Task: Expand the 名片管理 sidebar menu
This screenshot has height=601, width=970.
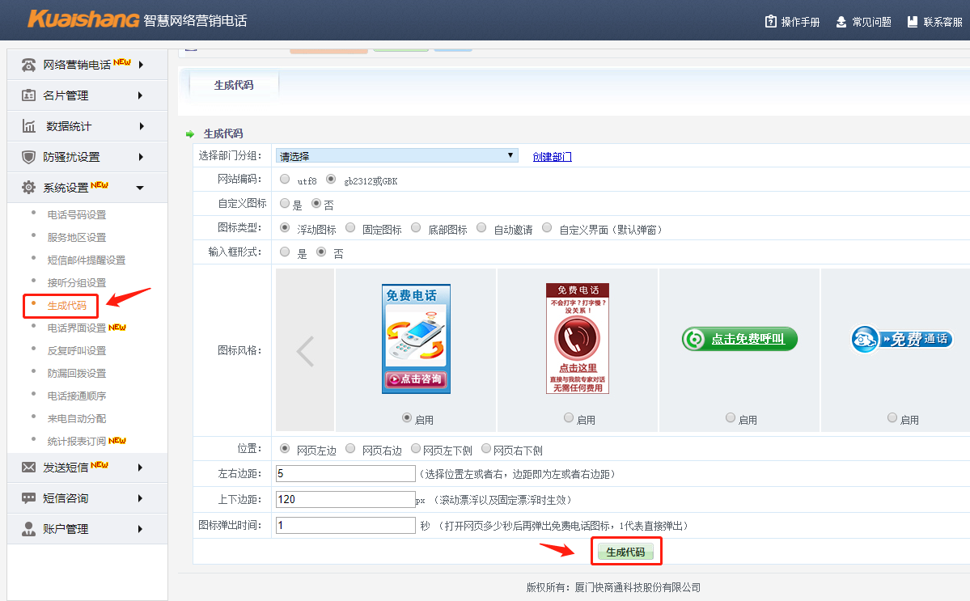Action: pyautogui.click(x=81, y=95)
